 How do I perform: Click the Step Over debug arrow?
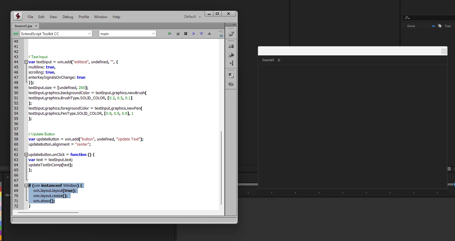pos(194,34)
